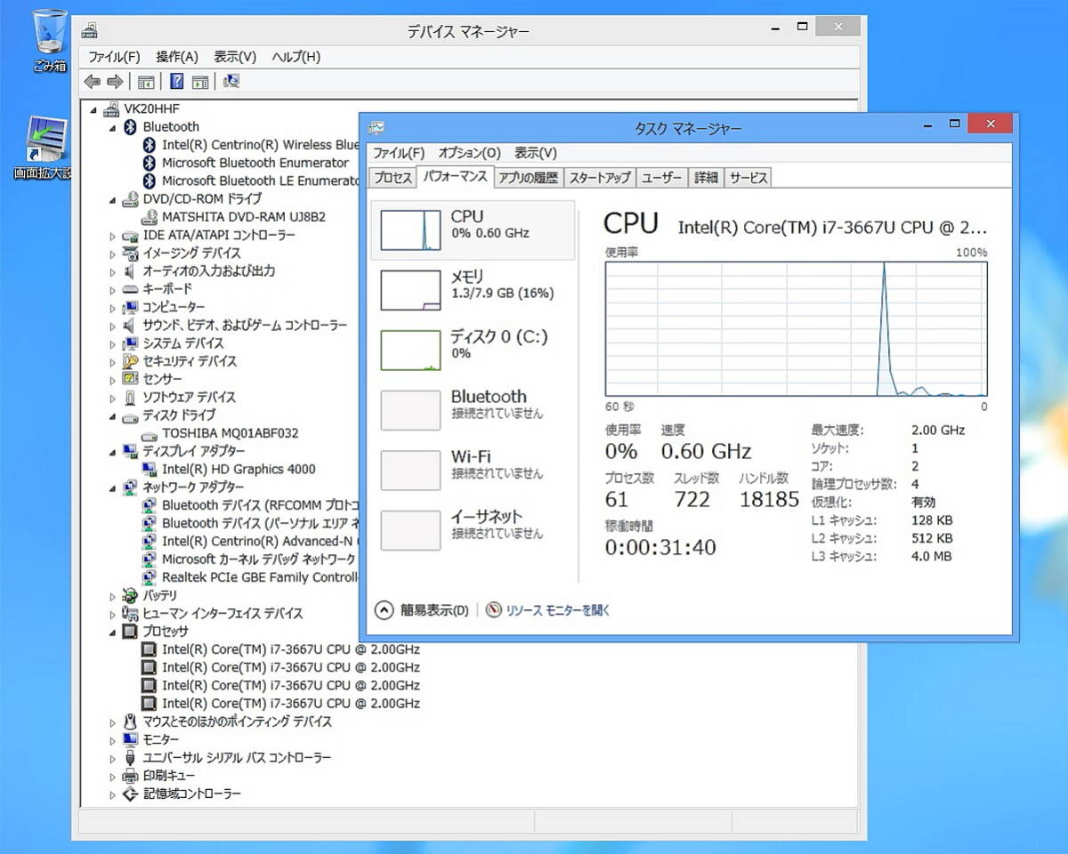Open ファイル(F) menu in Task Manager
Image resolution: width=1068 pixels, height=854 pixels.
[x=399, y=153]
